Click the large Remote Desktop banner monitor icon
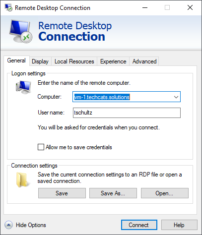This screenshot has height=235, width=202. 21,31
